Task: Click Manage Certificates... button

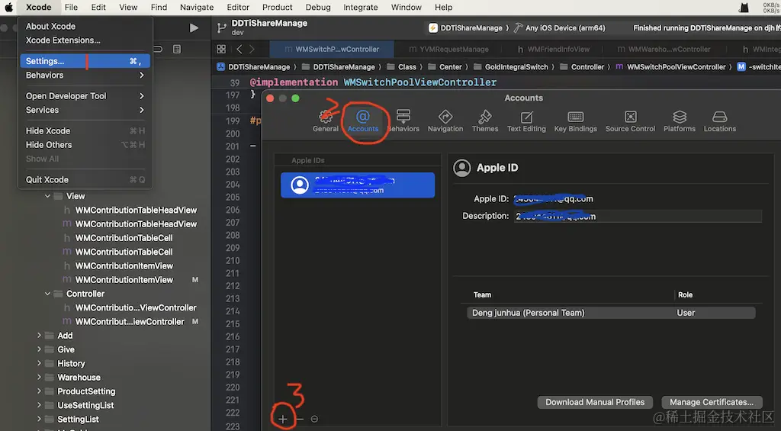Action: pyautogui.click(x=712, y=402)
